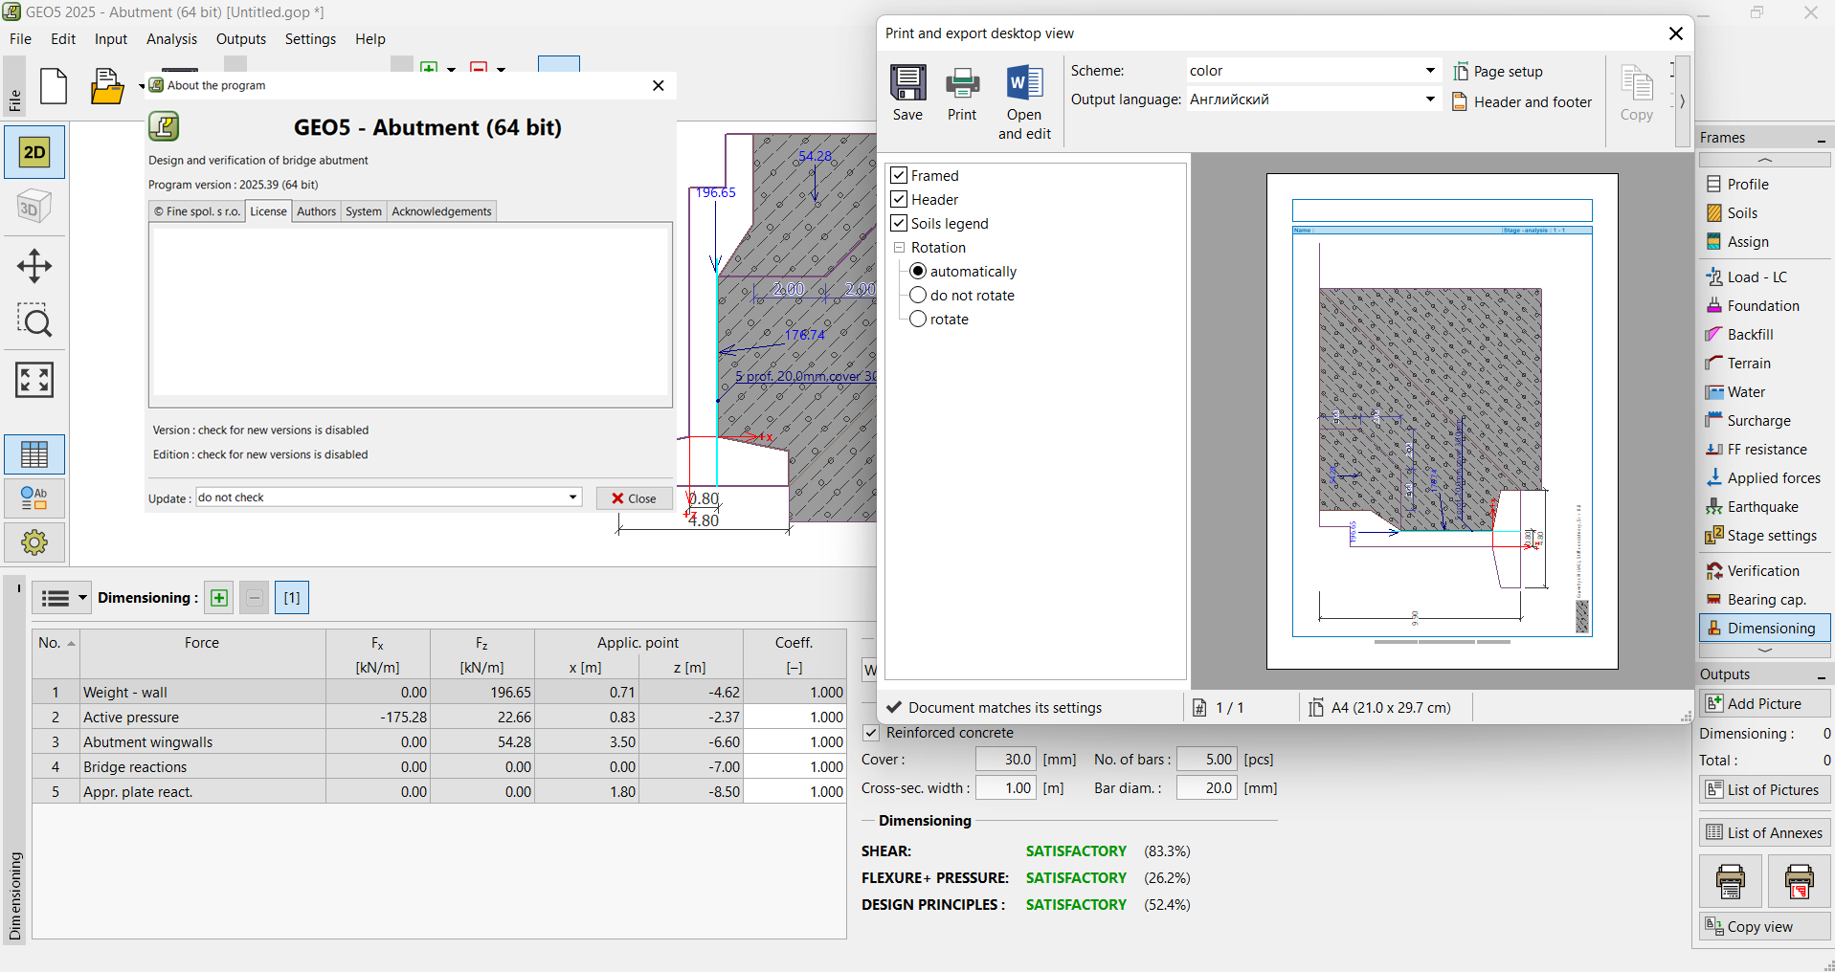
Task: Switch to the Authors tab
Action: (x=316, y=211)
